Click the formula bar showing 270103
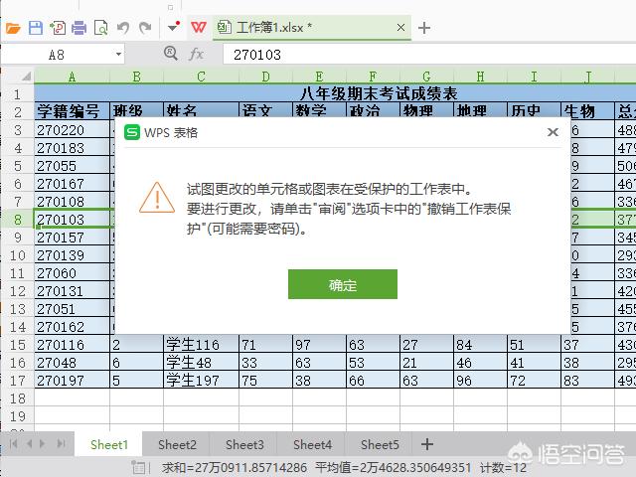Viewport: 636px width, 477px height. tap(429, 55)
